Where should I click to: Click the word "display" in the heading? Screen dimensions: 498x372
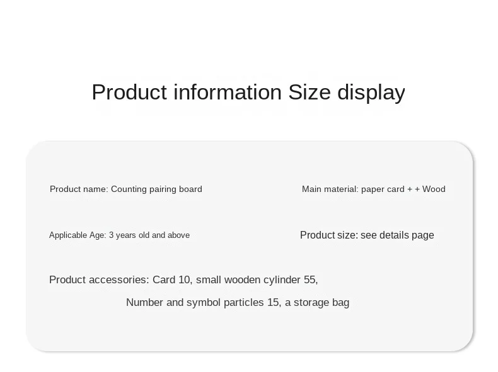click(x=371, y=92)
